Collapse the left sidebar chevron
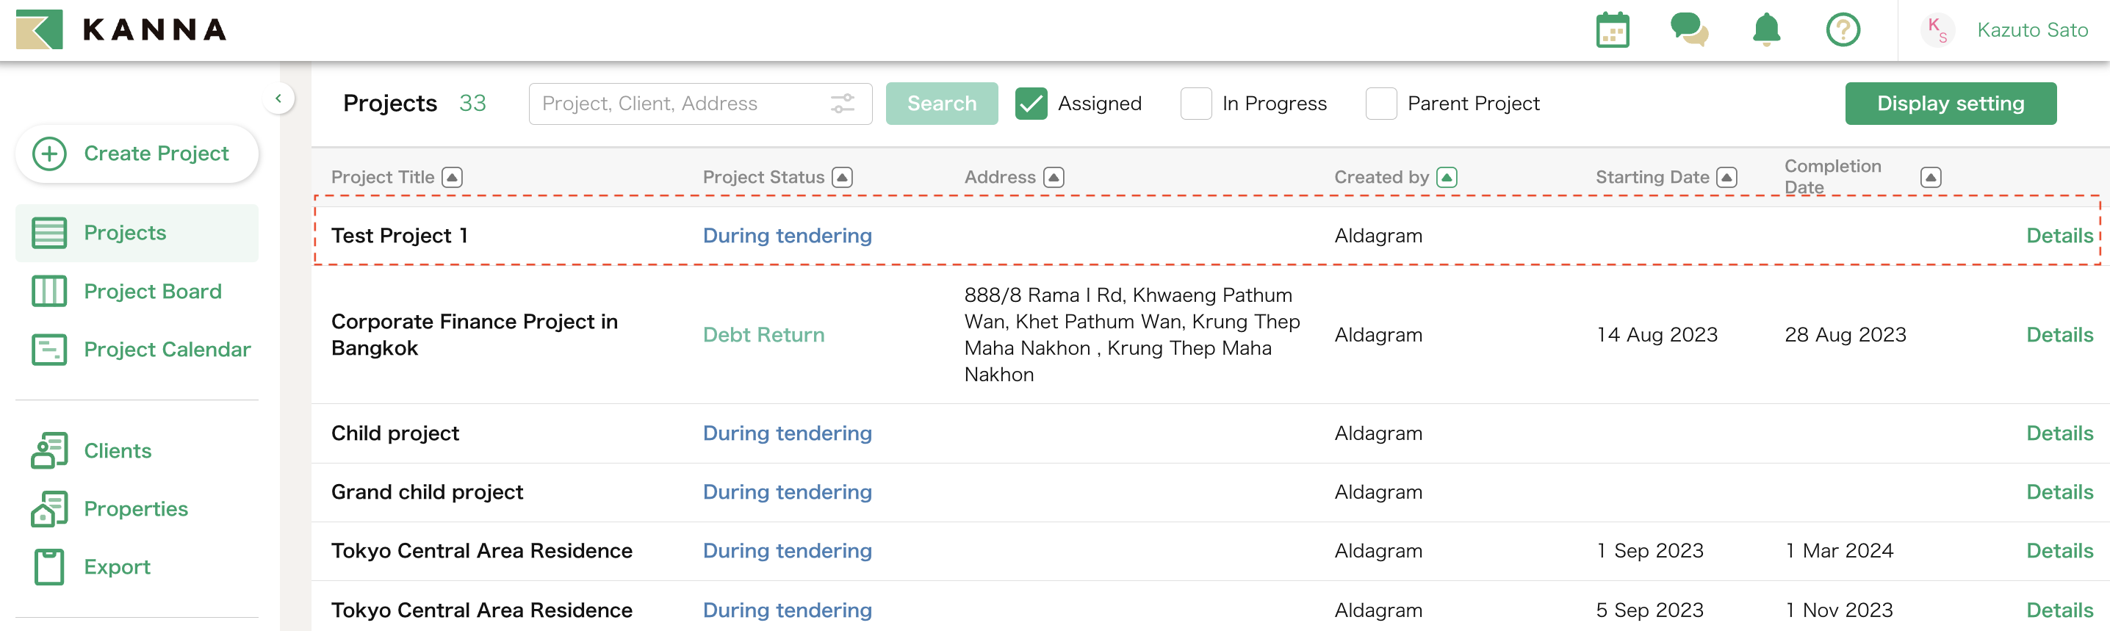The height and width of the screenshot is (631, 2110). coord(278,98)
